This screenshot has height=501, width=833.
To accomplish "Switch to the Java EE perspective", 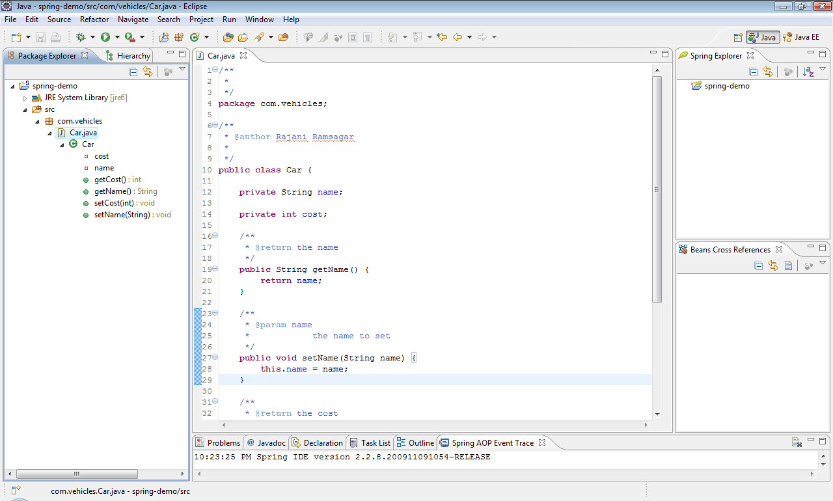I will pyautogui.click(x=802, y=37).
